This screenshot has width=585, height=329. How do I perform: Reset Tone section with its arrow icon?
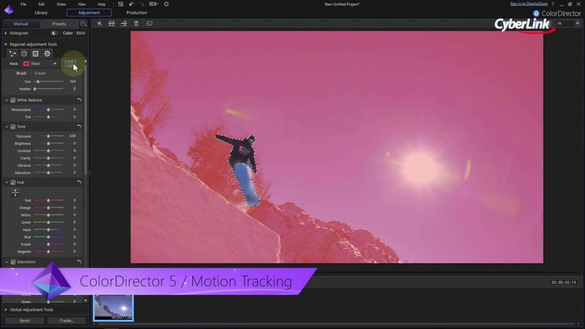tap(79, 127)
